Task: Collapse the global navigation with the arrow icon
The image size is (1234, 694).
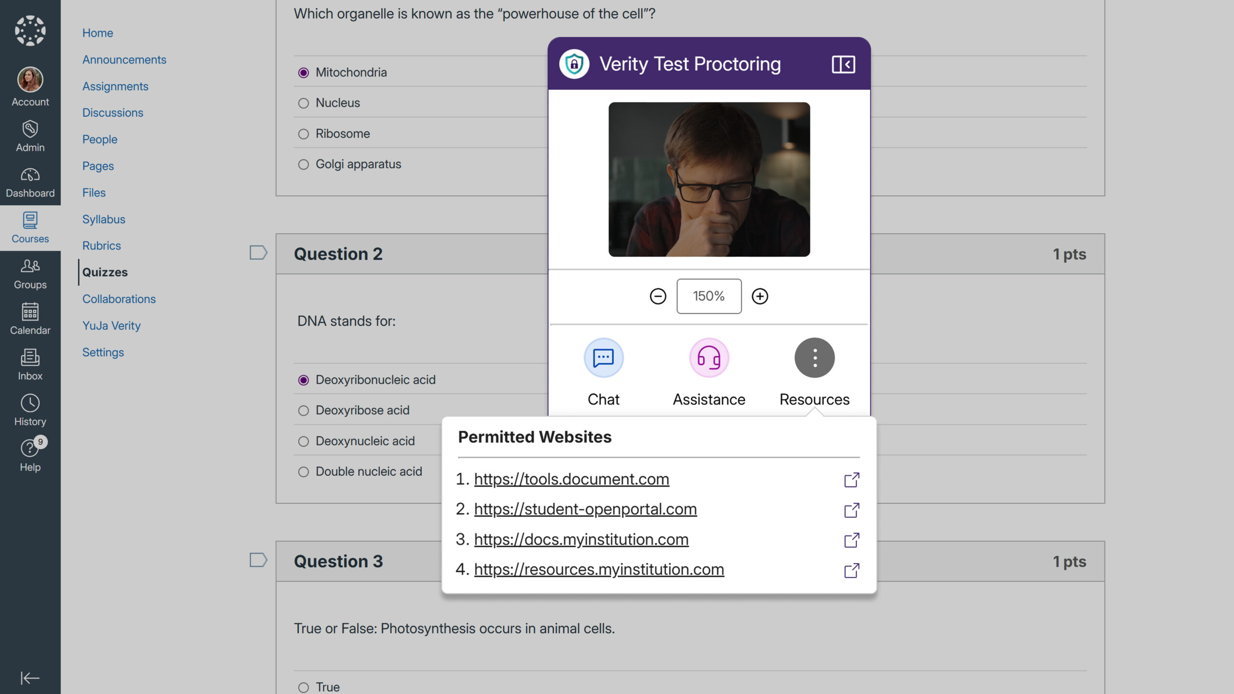Action: point(30,678)
